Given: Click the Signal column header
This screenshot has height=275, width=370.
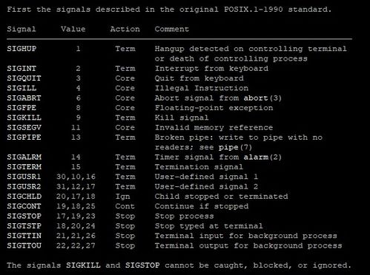Looking at the screenshot, I should point(22,29).
